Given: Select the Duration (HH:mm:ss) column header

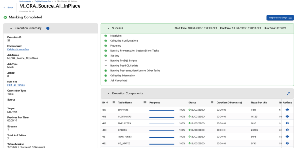Looking at the screenshot, I should pyautogui.click(x=229, y=103).
